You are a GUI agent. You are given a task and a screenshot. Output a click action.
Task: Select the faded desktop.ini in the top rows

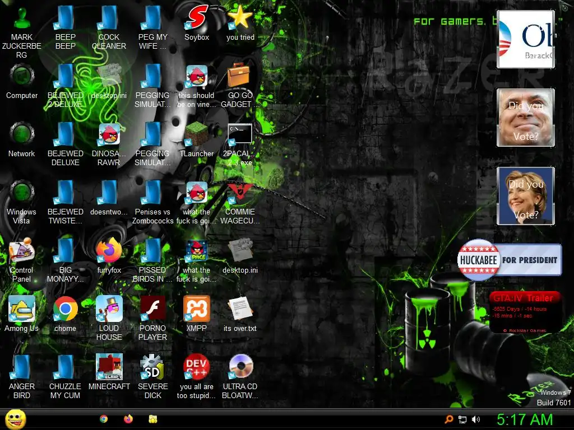[109, 76]
